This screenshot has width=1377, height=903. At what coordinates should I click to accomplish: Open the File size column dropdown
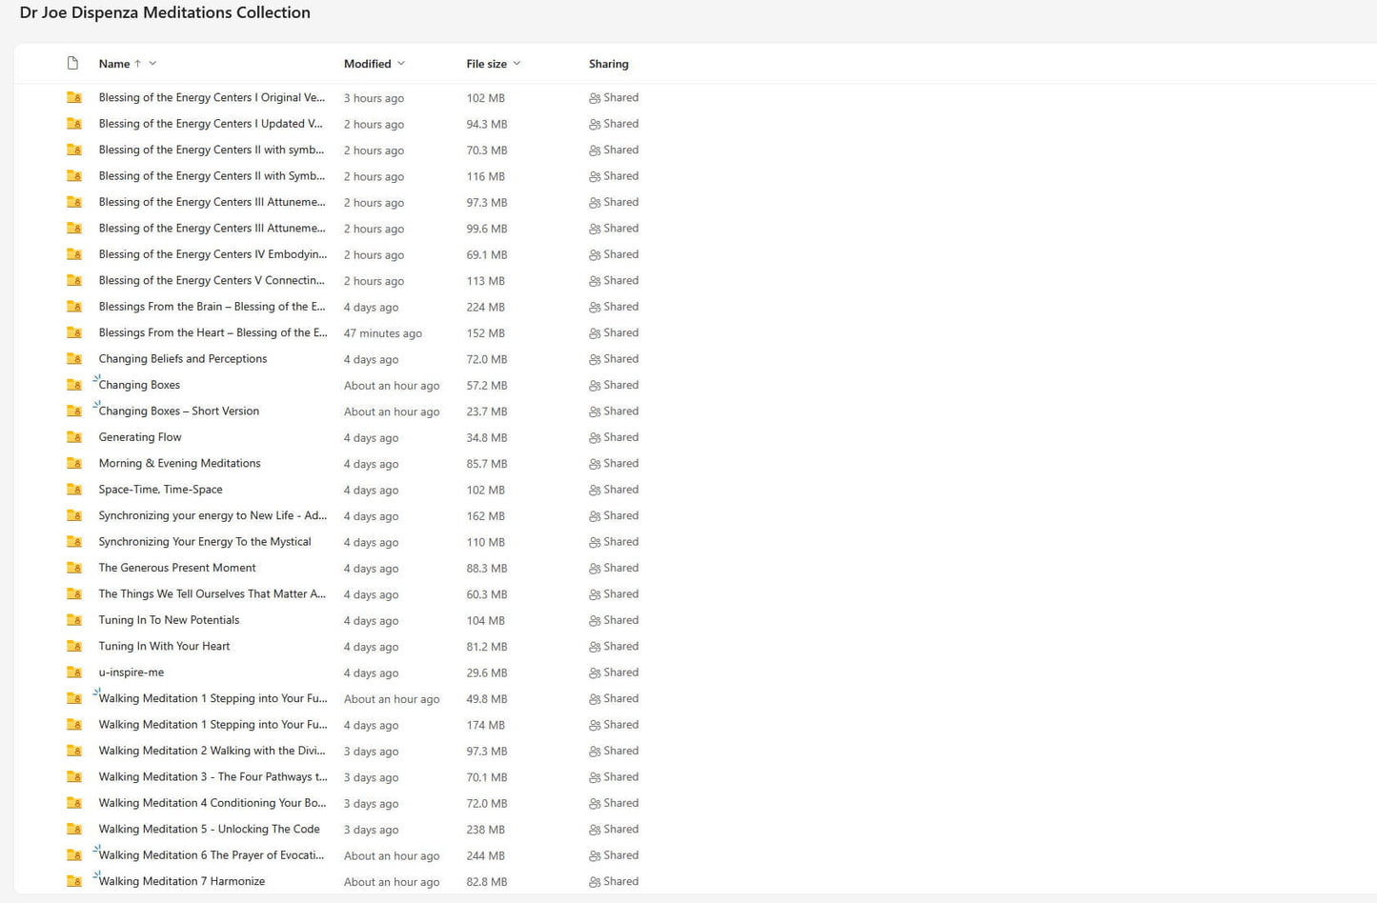click(516, 64)
